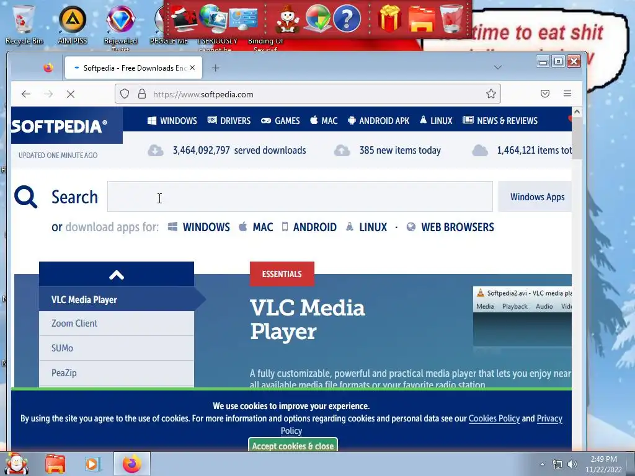This screenshot has width=635, height=476.
Task: Click the site security padlock icon
Action: pos(142,94)
